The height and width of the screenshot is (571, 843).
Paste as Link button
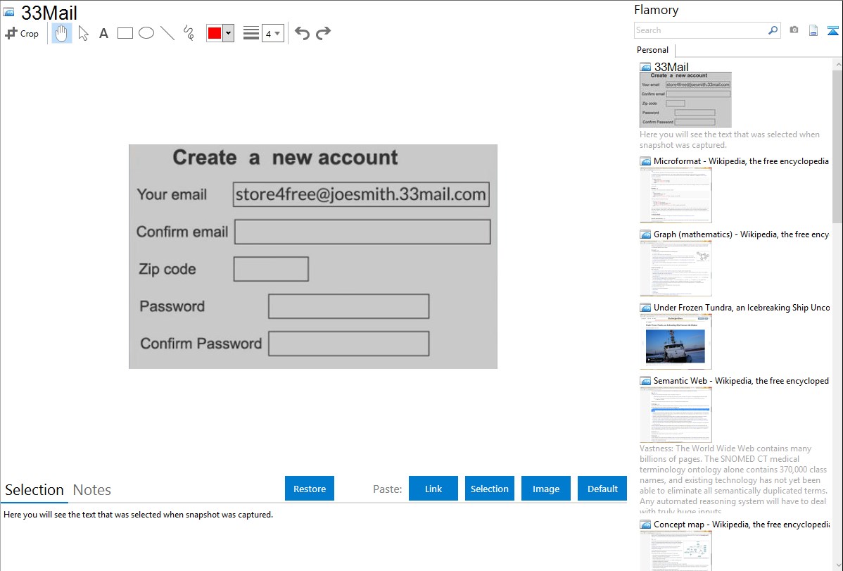point(433,489)
